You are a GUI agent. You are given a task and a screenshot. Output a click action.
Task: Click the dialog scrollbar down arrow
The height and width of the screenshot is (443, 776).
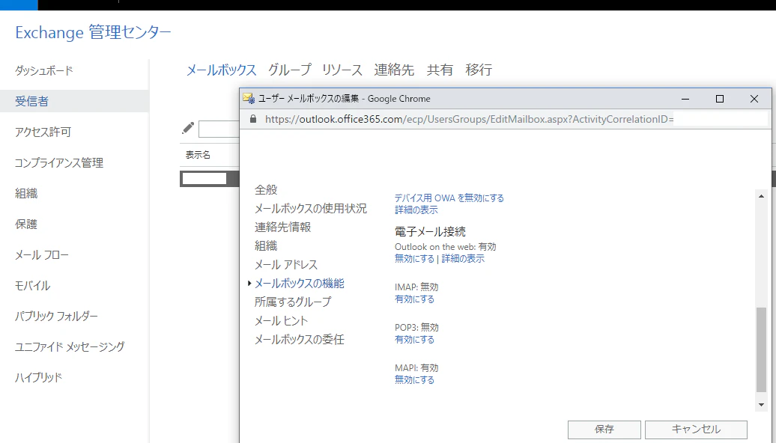pyautogui.click(x=761, y=405)
